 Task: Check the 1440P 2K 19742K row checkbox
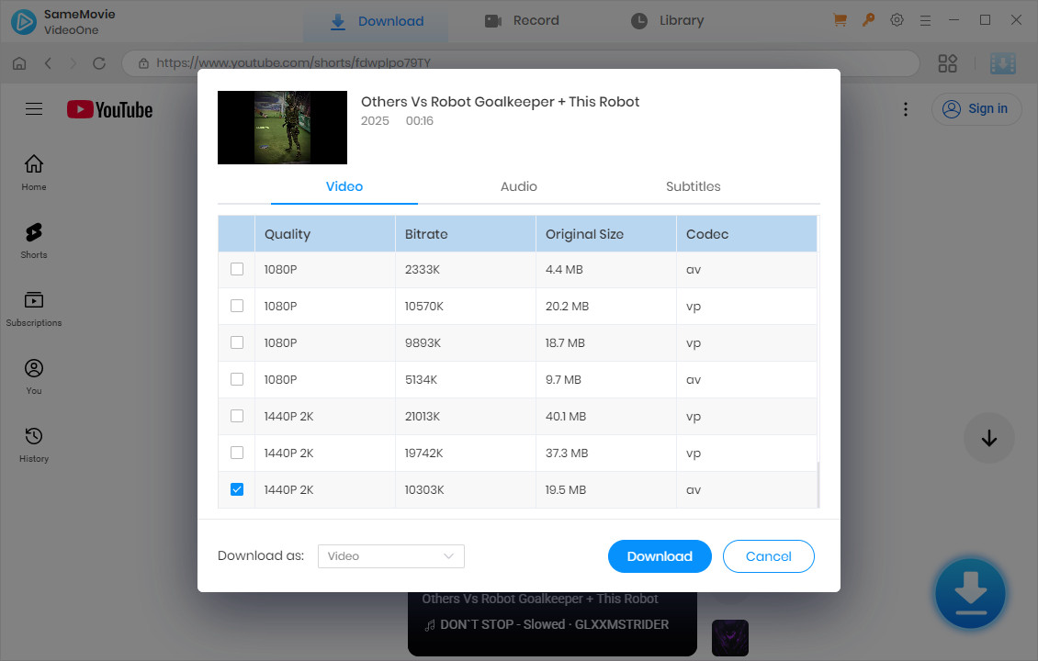(237, 453)
